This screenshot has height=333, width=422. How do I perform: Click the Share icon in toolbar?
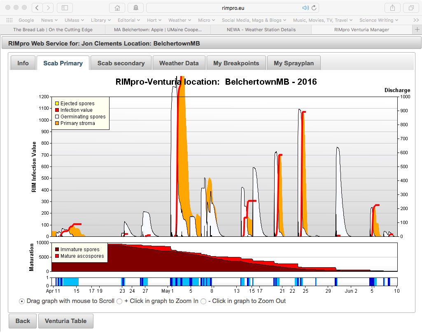click(392, 8)
